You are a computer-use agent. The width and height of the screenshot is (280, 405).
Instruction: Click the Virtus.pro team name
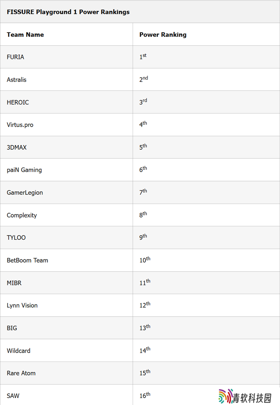20,125
